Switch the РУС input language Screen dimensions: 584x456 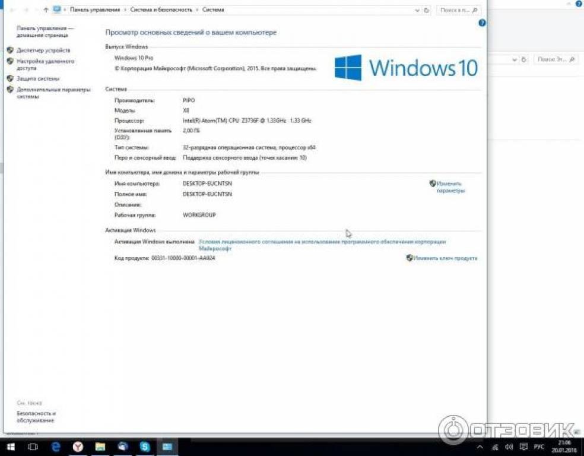[538, 447]
